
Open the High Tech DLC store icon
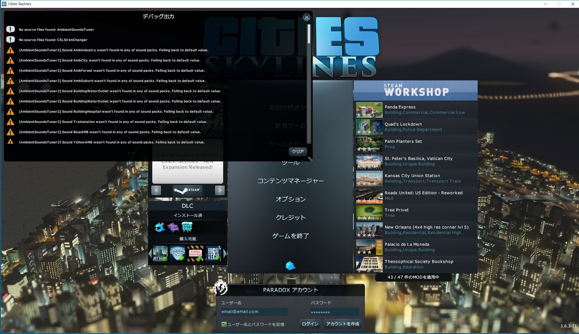(x=213, y=253)
